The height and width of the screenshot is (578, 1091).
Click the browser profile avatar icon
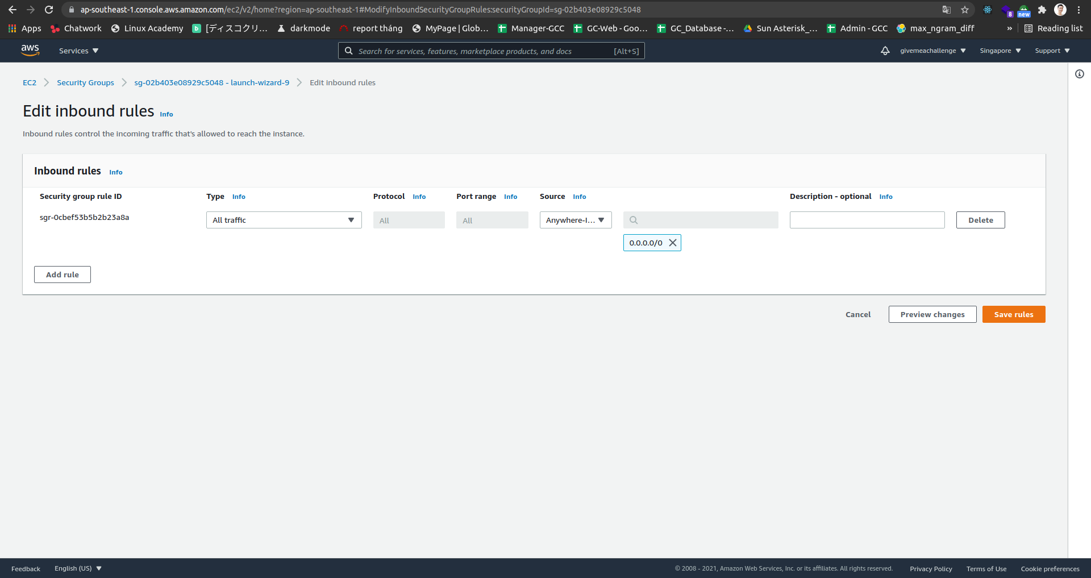pyautogui.click(x=1060, y=10)
